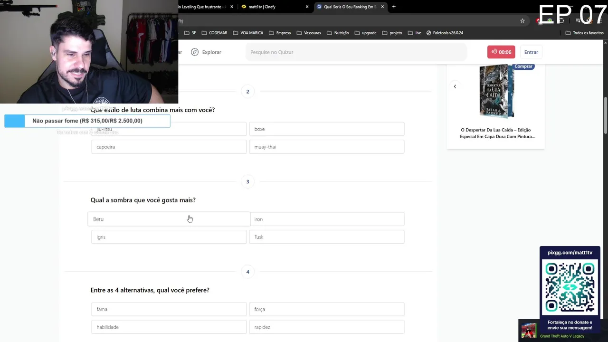Select 'Beru' as favorite shadow
The image size is (608, 342).
[169, 219]
